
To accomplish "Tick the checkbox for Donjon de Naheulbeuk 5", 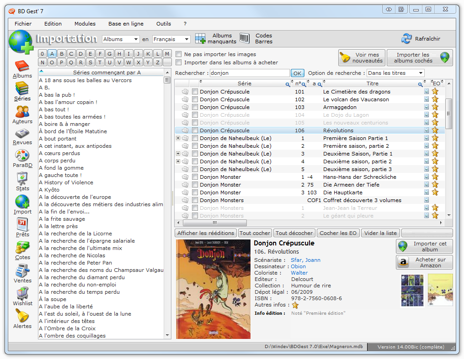I will click(195, 169).
